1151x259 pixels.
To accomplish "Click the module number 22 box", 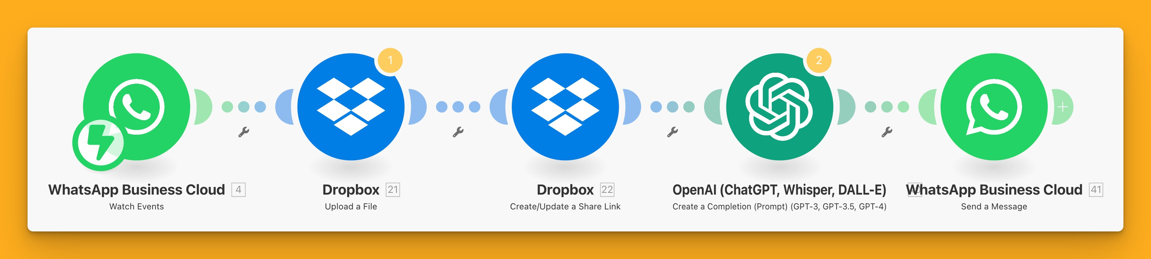I will [x=607, y=190].
